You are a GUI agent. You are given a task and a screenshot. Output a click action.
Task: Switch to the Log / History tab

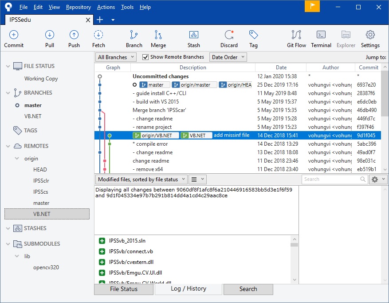click(x=189, y=289)
